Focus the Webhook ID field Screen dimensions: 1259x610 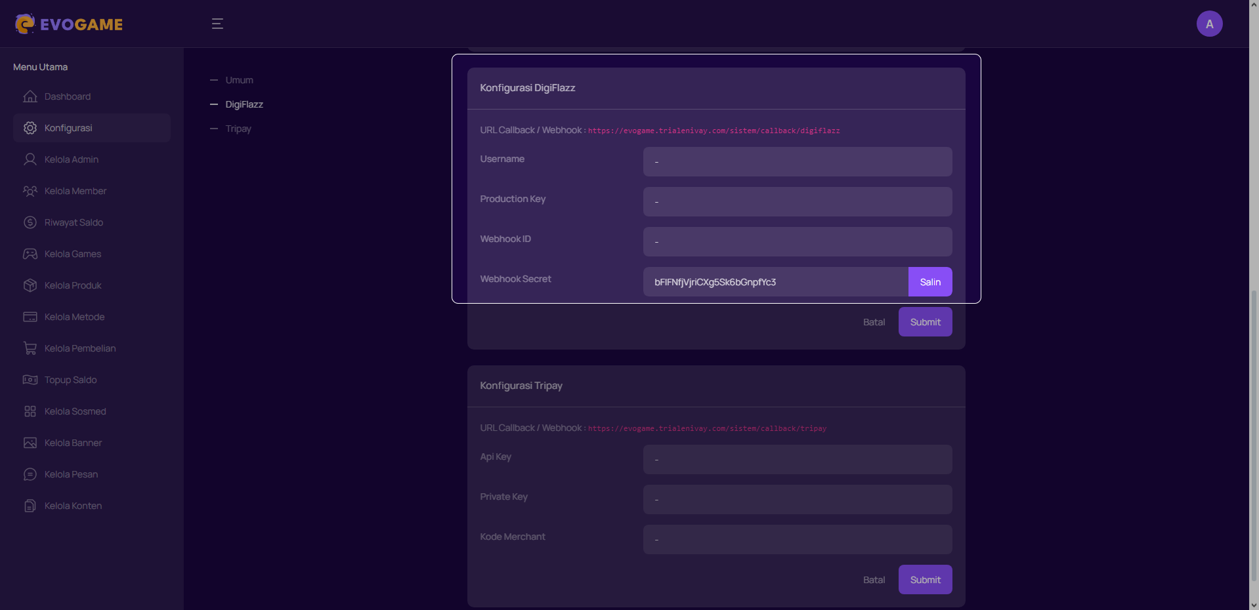[798, 241]
